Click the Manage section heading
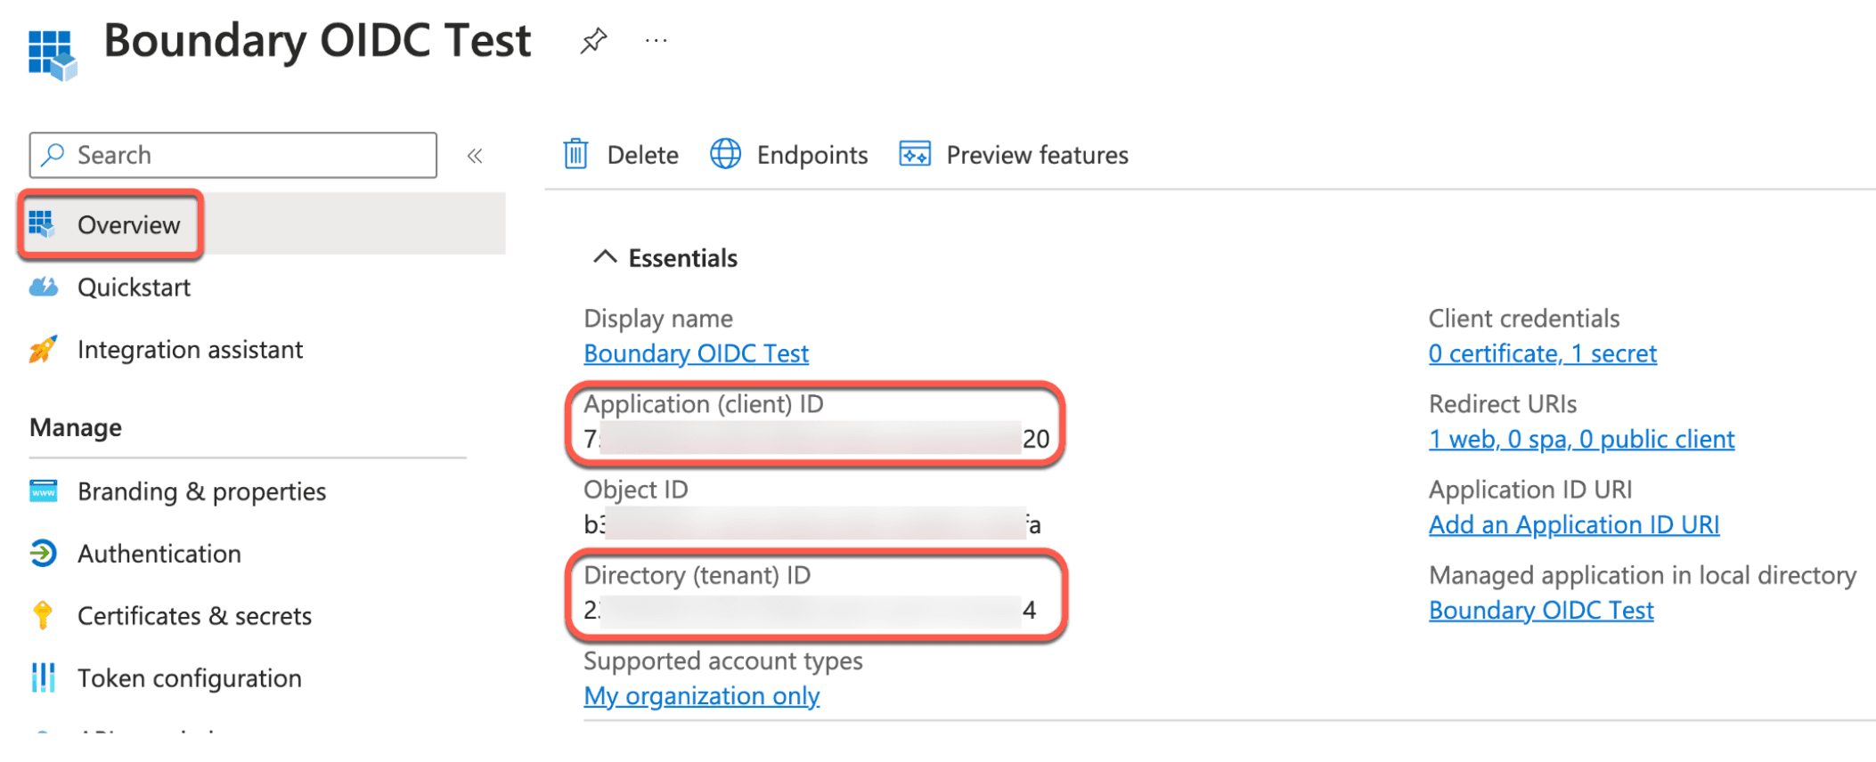Viewport: 1876px width, 762px height. [x=76, y=427]
